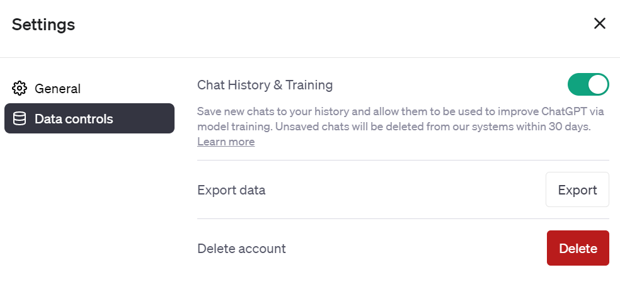
Task: Click the white knob of the green toggle
Action: 598,84
